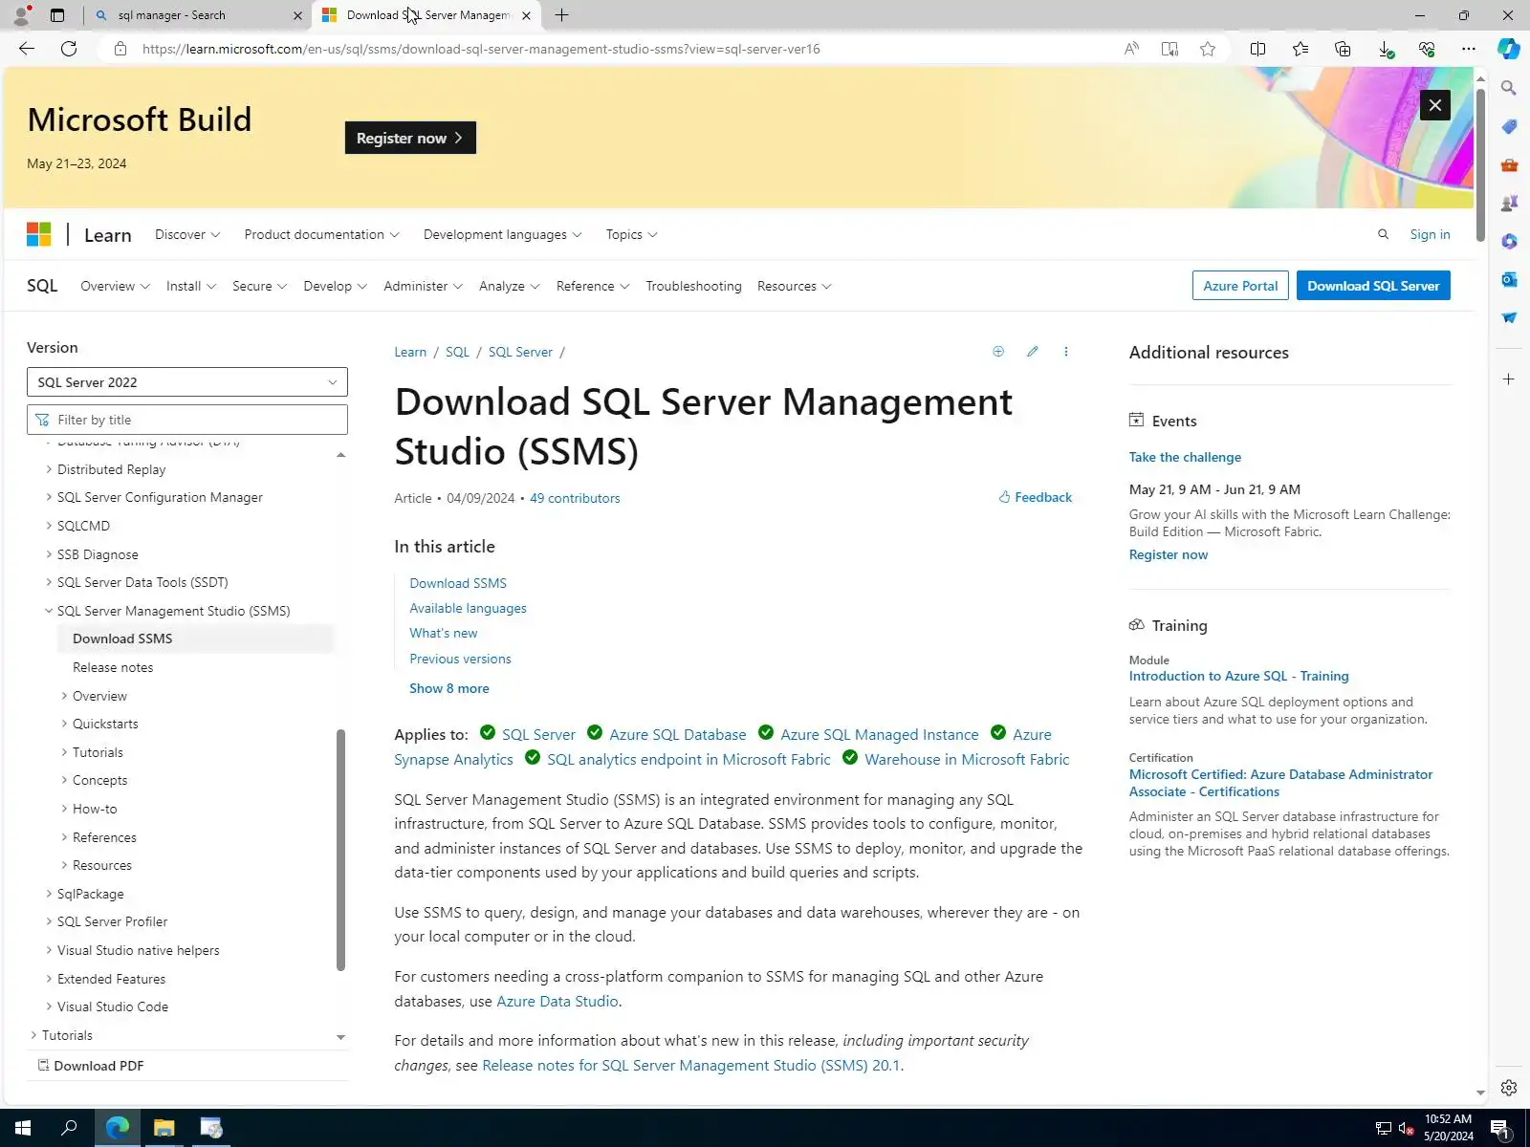Launch Copilot from the toolbar

(x=1509, y=49)
